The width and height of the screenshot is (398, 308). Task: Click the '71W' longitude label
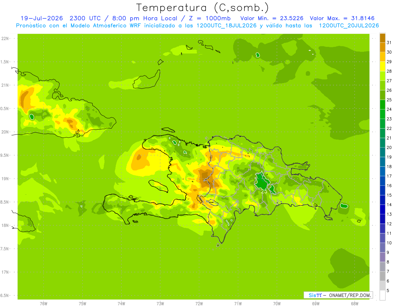238,304
